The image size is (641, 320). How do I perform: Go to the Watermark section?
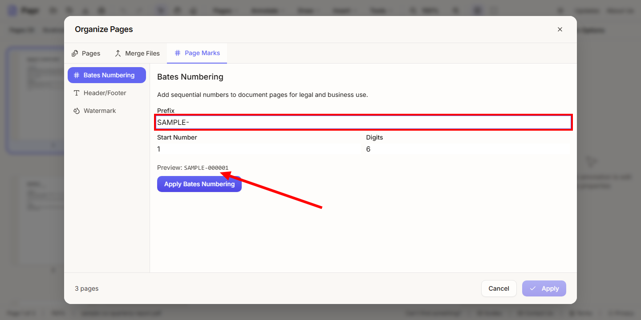107,111
